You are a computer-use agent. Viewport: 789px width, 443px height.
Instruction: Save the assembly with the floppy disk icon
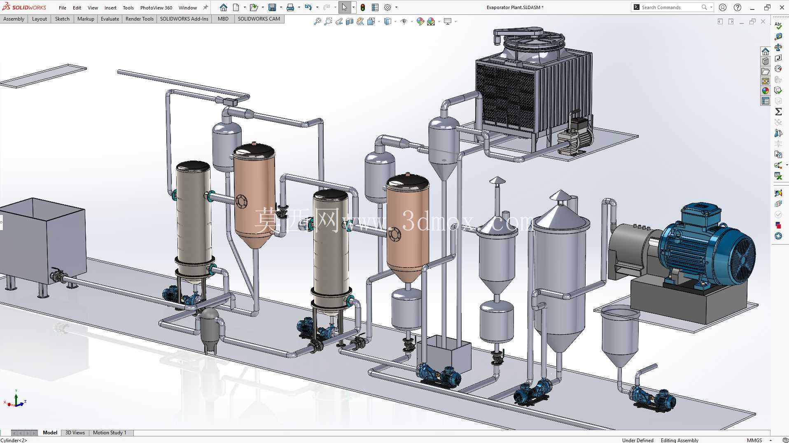click(272, 7)
